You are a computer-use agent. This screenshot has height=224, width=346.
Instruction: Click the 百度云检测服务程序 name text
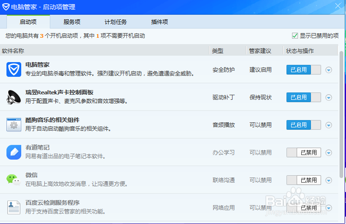[x=52, y=203]
